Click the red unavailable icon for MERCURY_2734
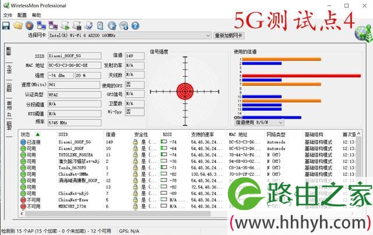 click(x=23, y=206)
